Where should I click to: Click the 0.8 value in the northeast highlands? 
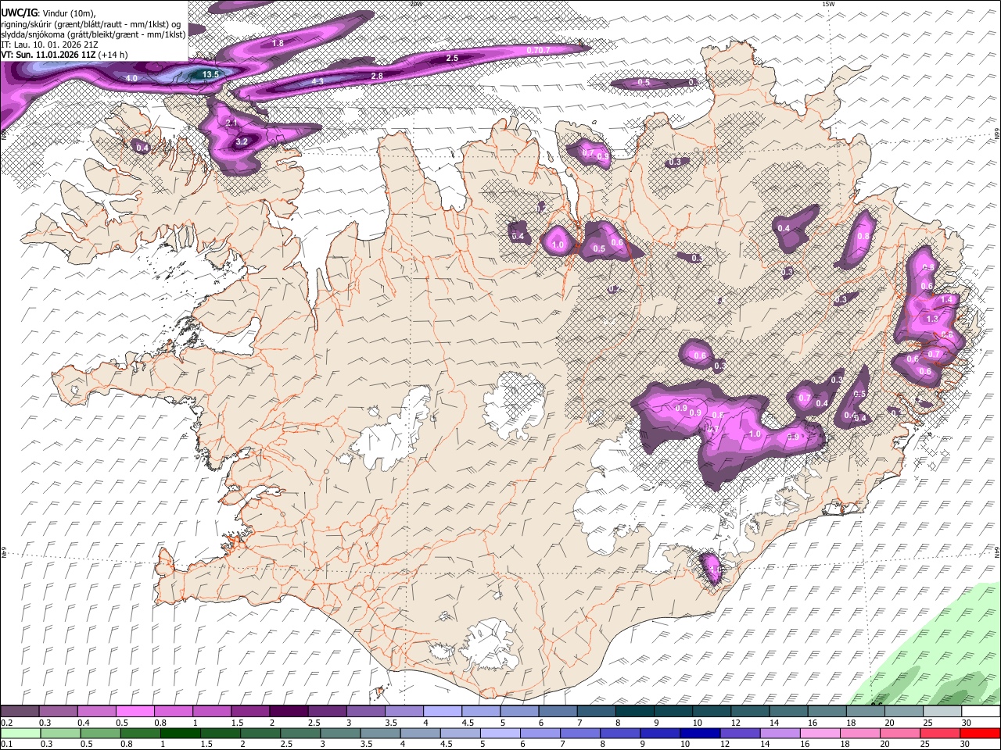pos(863,237)
